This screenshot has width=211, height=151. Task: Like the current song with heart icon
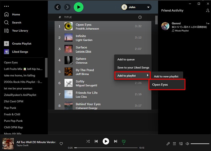(x=61, y=144)
